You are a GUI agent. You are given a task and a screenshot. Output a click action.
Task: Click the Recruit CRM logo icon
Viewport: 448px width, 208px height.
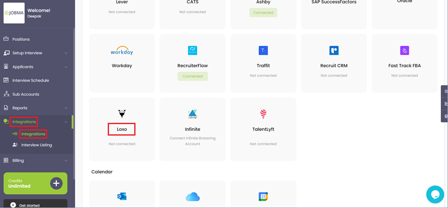(x=333, y=51)
